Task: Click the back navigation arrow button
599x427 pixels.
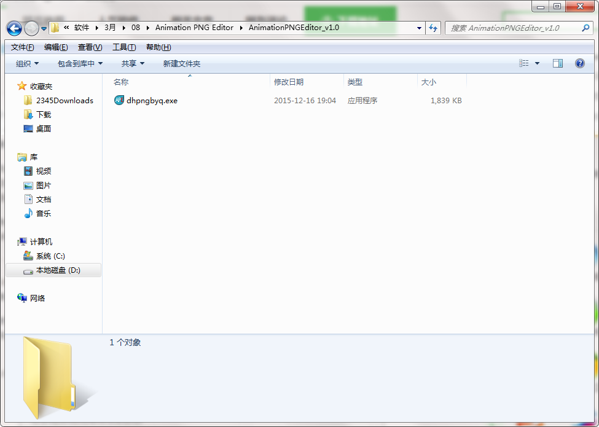Action: pyautogui.click(x=14, y=28)
